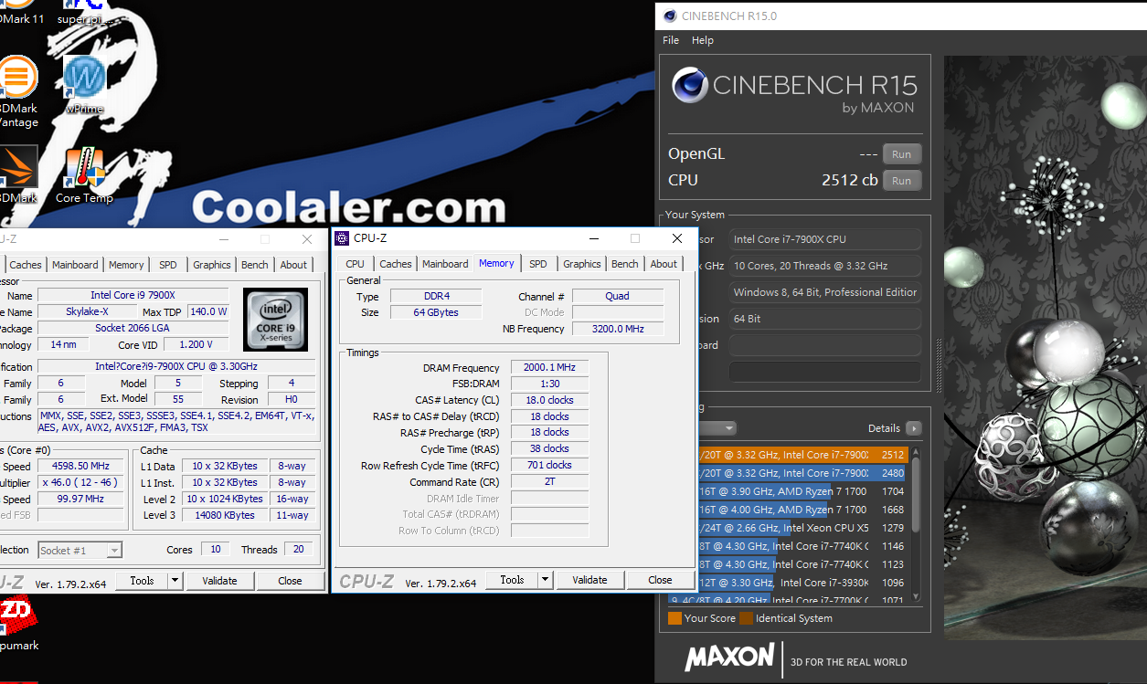Click the Intel Core i9 X-series logo

(275, 319)
